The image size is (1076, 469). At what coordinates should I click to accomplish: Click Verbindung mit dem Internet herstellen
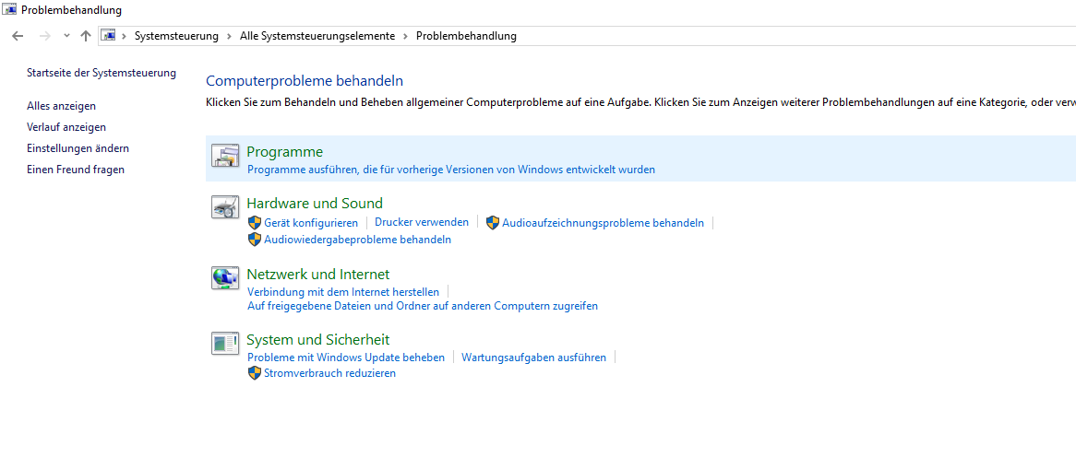[x=343, y=291]
